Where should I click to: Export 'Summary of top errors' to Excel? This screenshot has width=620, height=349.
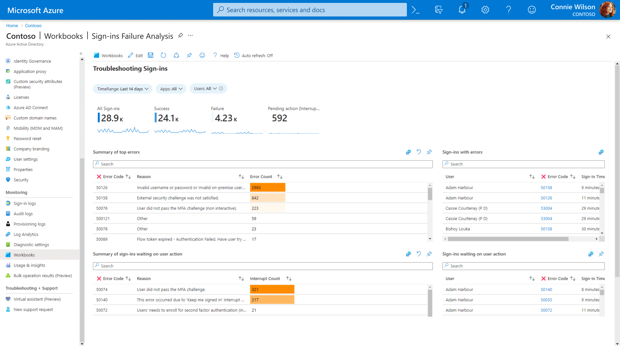tap(408, 152)
